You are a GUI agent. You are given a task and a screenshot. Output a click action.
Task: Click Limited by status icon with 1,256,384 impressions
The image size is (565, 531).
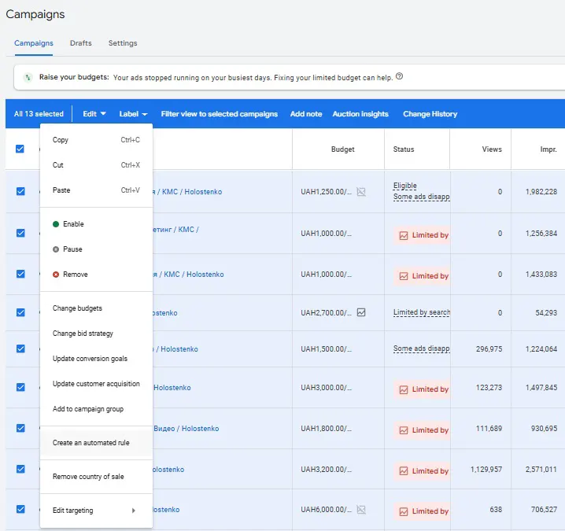pyautogui.click(x=404, y=235)
